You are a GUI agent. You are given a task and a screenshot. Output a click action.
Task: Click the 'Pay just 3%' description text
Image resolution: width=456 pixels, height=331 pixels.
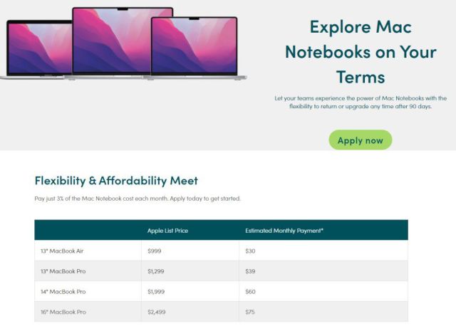tap(138, 199)
